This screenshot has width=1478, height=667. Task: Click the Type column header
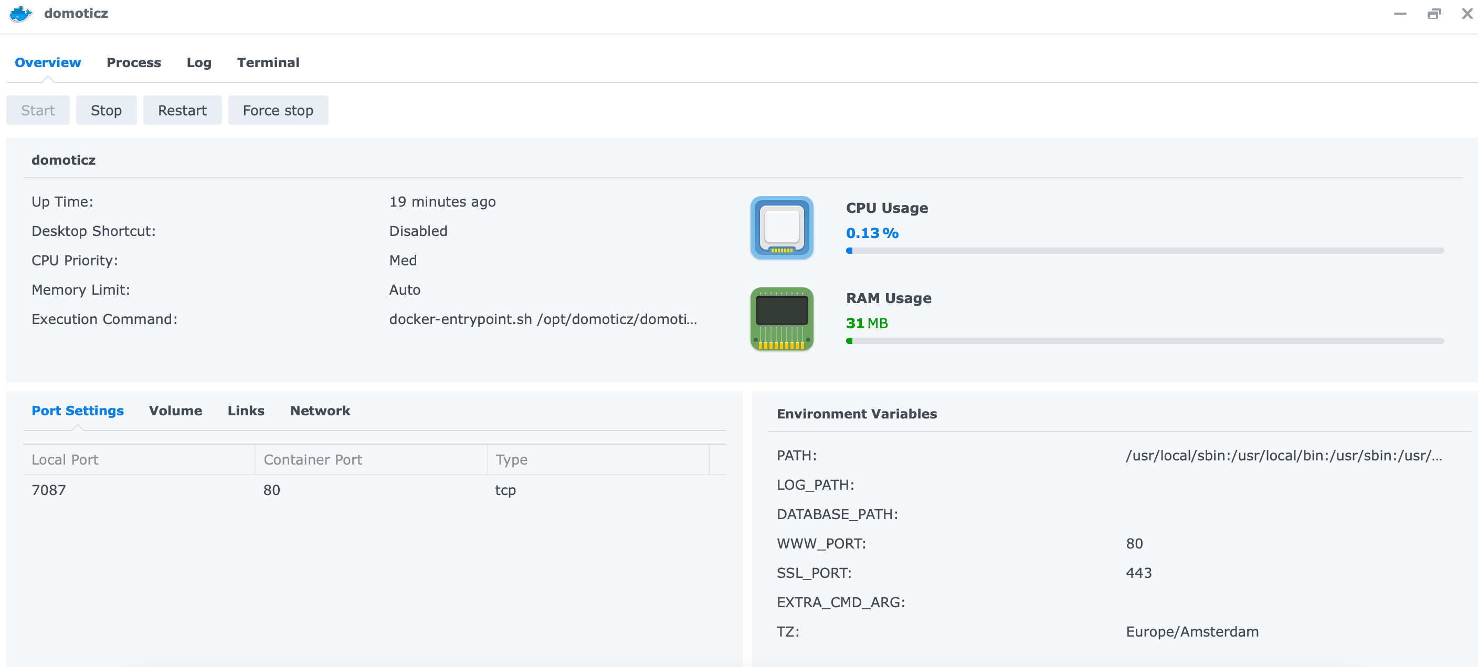[598, 459]
